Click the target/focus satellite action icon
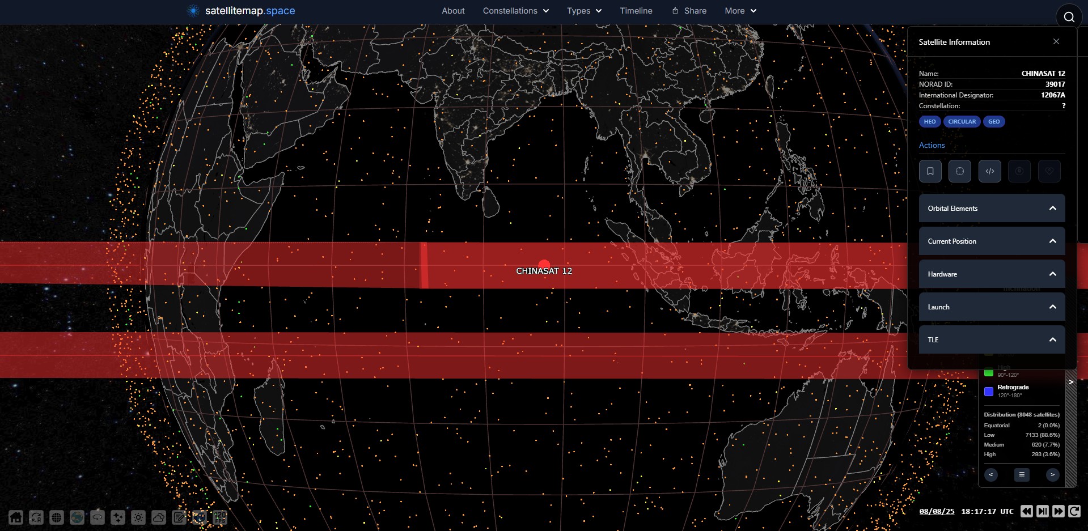The image size is (1088, 531). coord(960,171)
